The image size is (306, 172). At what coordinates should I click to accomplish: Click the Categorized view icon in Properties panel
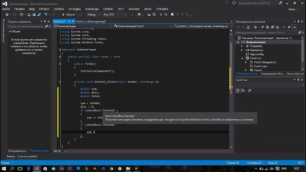(x=238, y=90)
